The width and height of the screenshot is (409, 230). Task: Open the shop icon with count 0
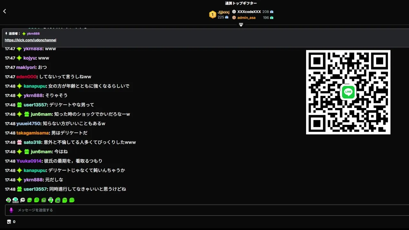[x=9, y=222]
